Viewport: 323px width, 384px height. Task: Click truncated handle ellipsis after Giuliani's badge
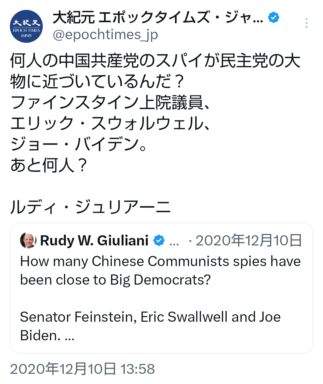pos(174,241)
